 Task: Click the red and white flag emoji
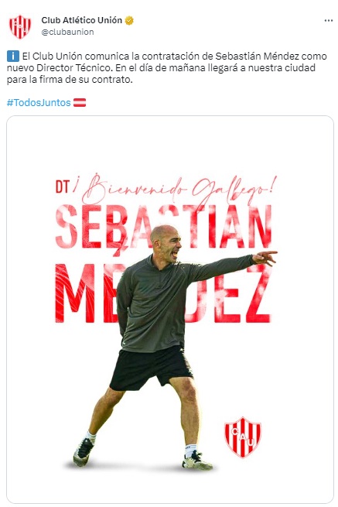click(x=80, y=103)
